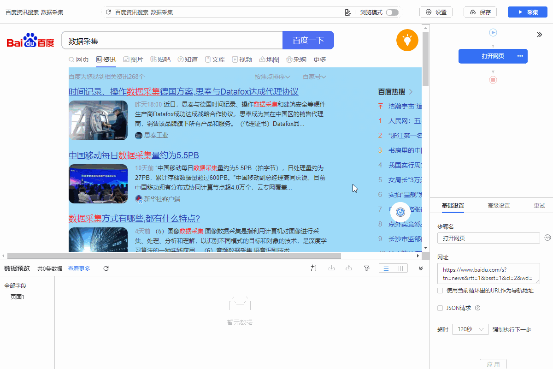Click the round blue floating assistant icon

click(x=400, y=212)
